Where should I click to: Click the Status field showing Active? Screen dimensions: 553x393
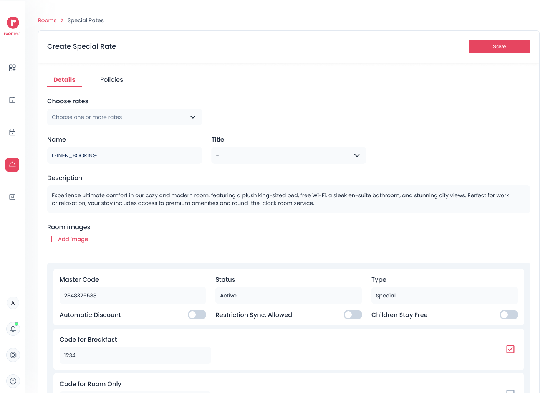coord(289,296)
